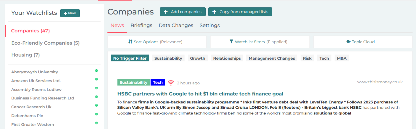
Task: Open Sort Options dropdown
Action: coord(157,42)
